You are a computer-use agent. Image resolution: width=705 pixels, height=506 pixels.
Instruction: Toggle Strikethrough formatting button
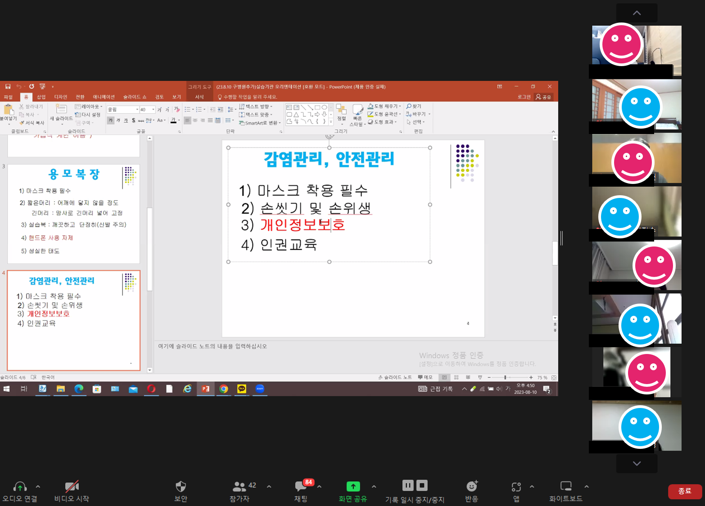tap(141, 121)
